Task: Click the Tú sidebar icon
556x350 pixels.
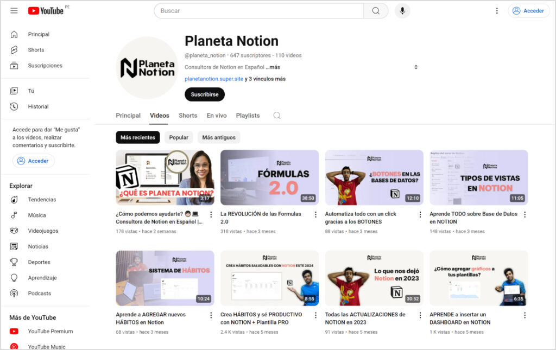Action: coord(14,91)
